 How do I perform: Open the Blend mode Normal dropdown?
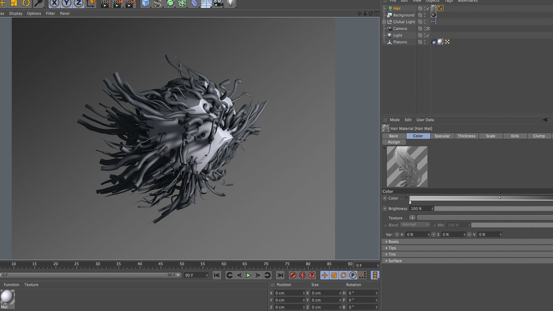click(x=415, y=225)
